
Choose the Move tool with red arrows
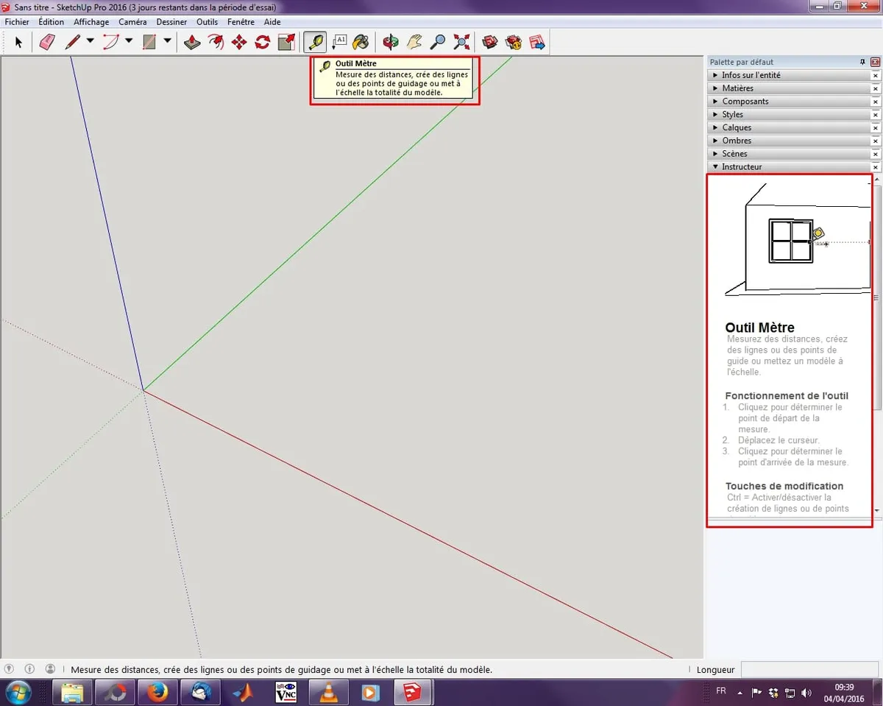point(239,42)
